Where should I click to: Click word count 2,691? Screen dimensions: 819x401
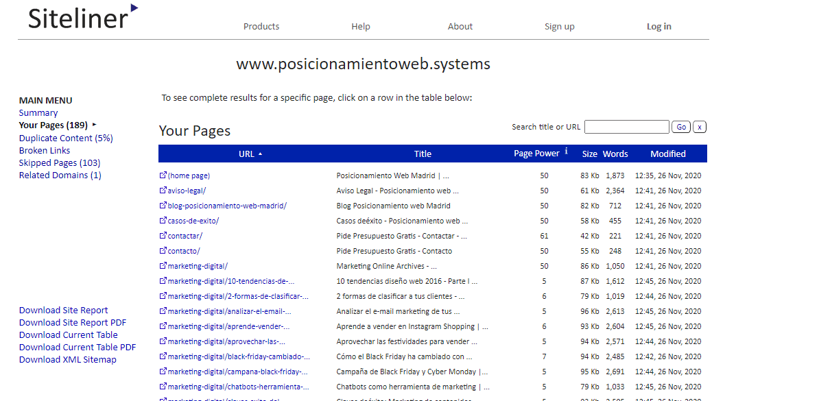[615, 372]
